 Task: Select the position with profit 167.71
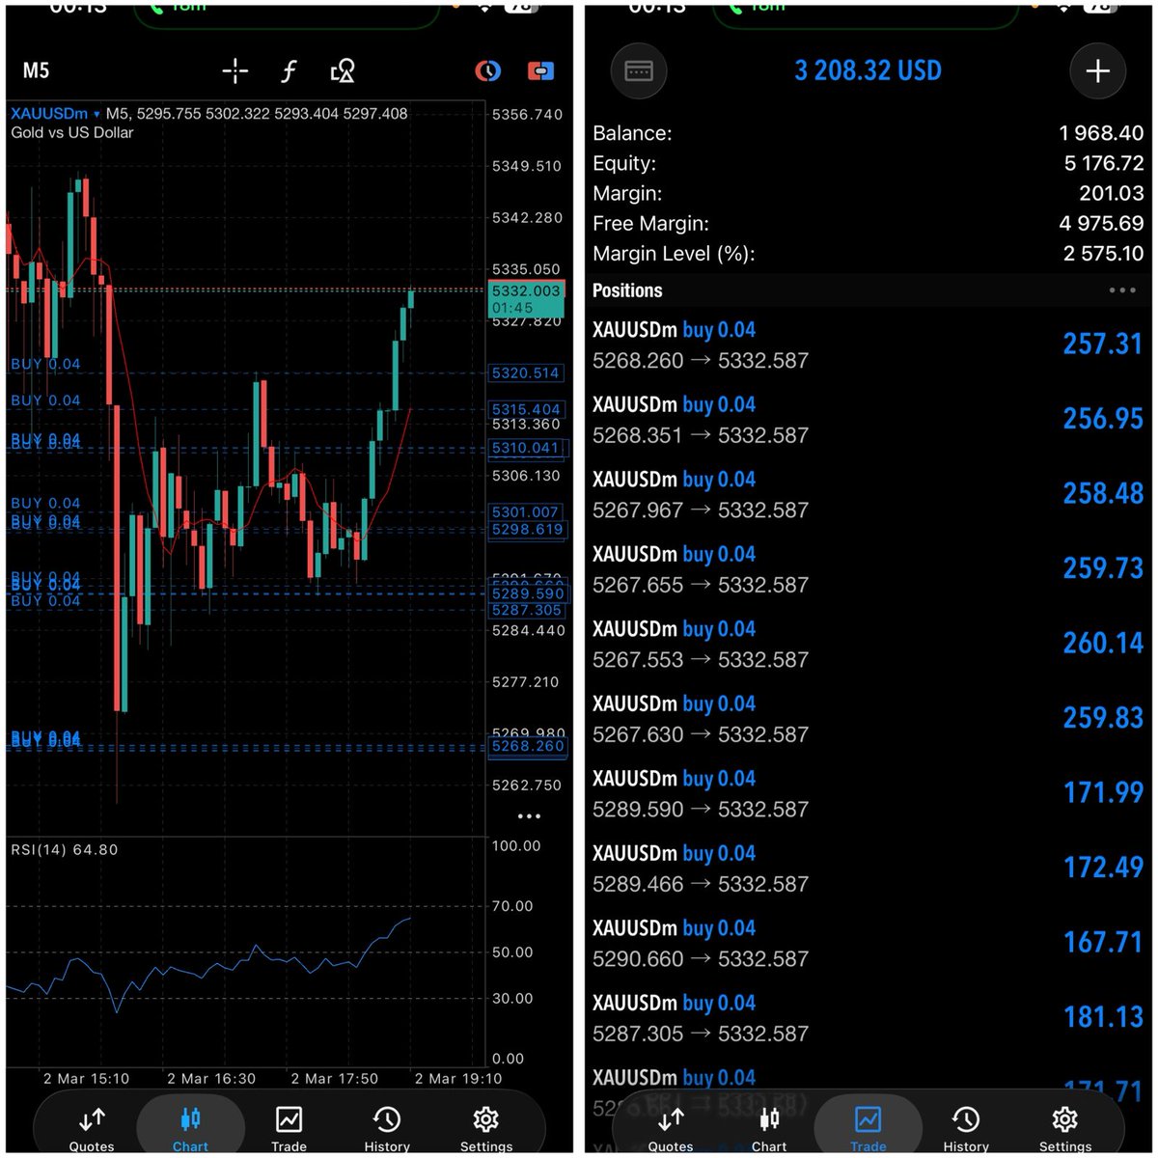click(x=868, y=943)
